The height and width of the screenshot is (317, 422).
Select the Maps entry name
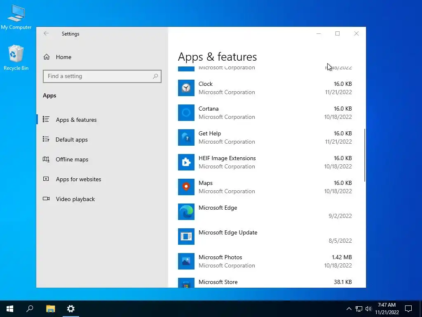206,183
